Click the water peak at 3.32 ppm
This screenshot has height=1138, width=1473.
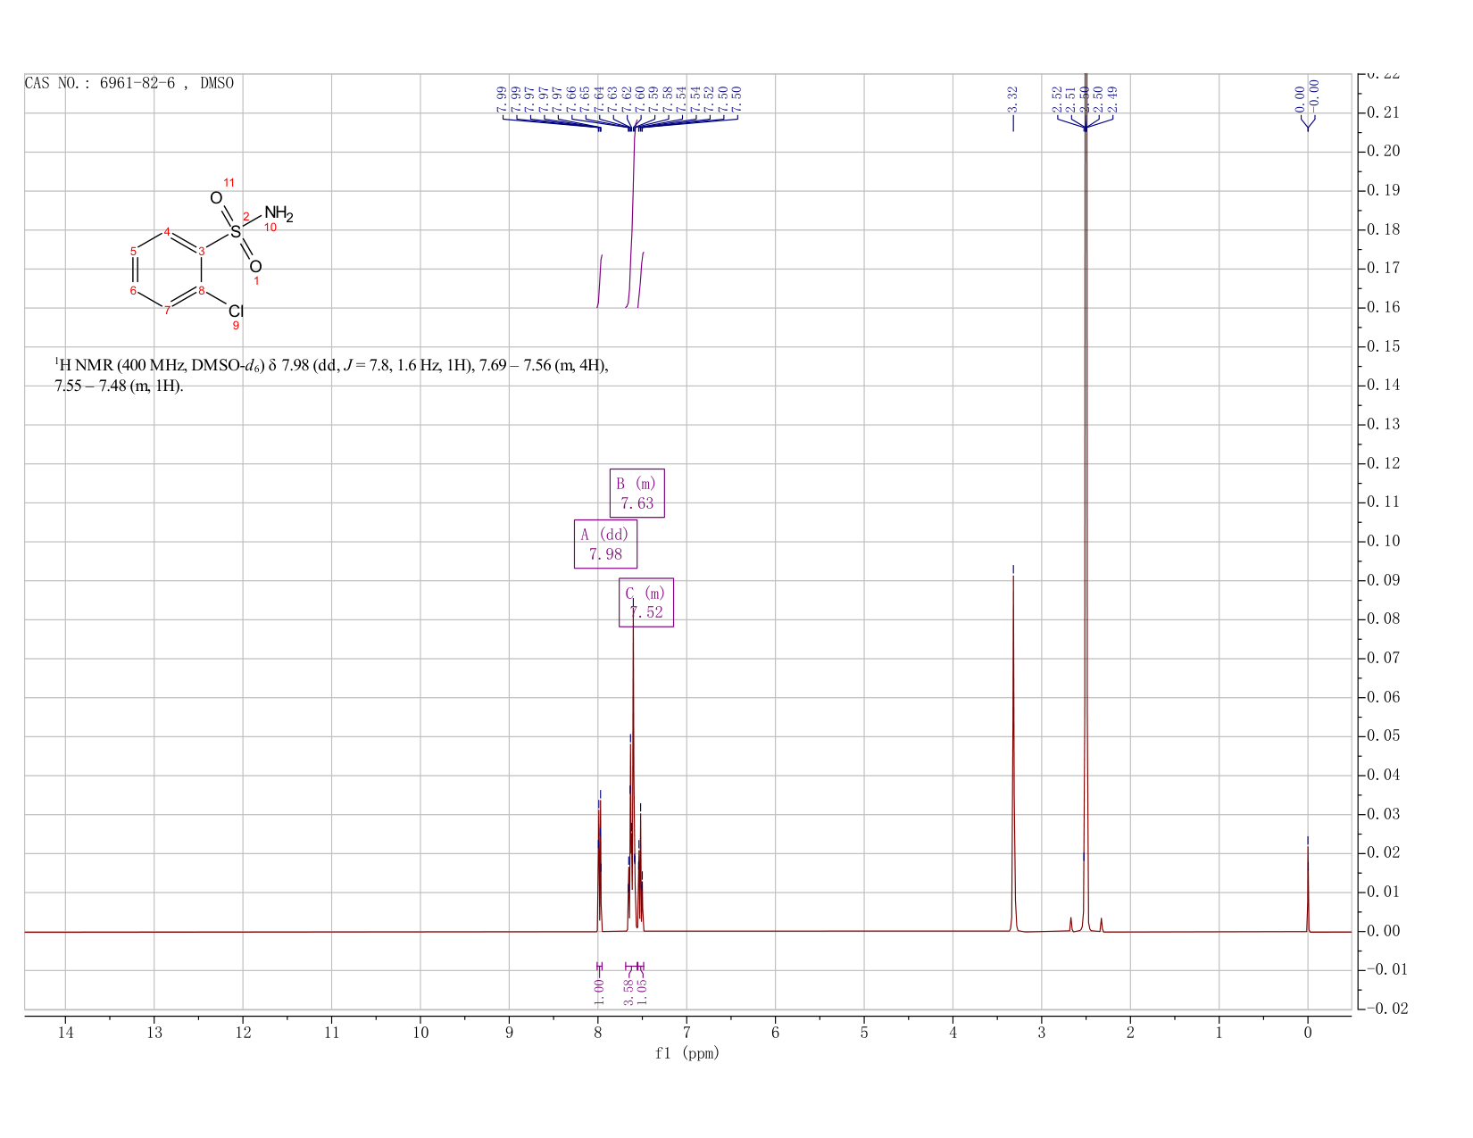pyautogui.click(x=1013, y=750)
